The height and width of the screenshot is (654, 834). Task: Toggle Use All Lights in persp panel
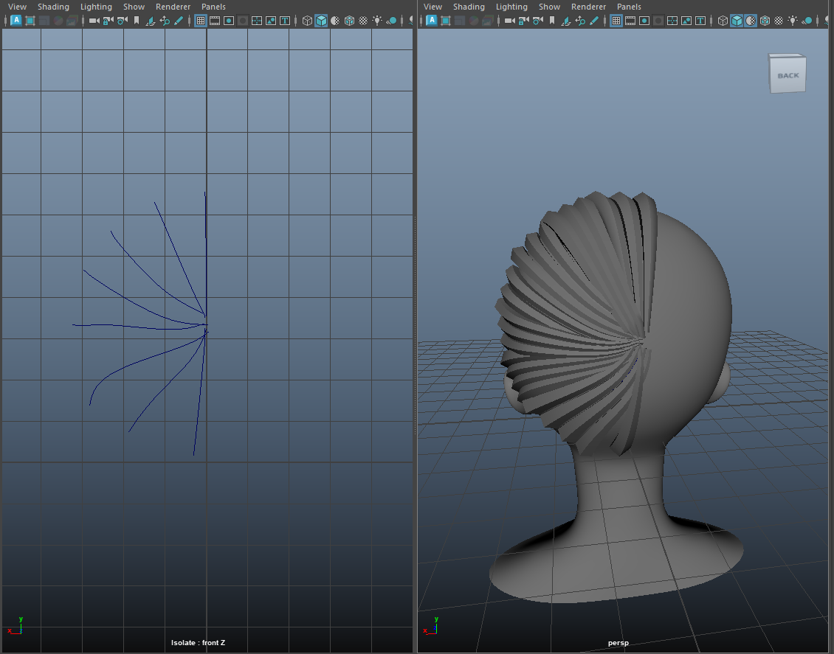pyautogui.click(x=793, y=21)
